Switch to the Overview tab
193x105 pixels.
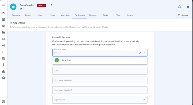pyautogui.click(x=16, y=15)
